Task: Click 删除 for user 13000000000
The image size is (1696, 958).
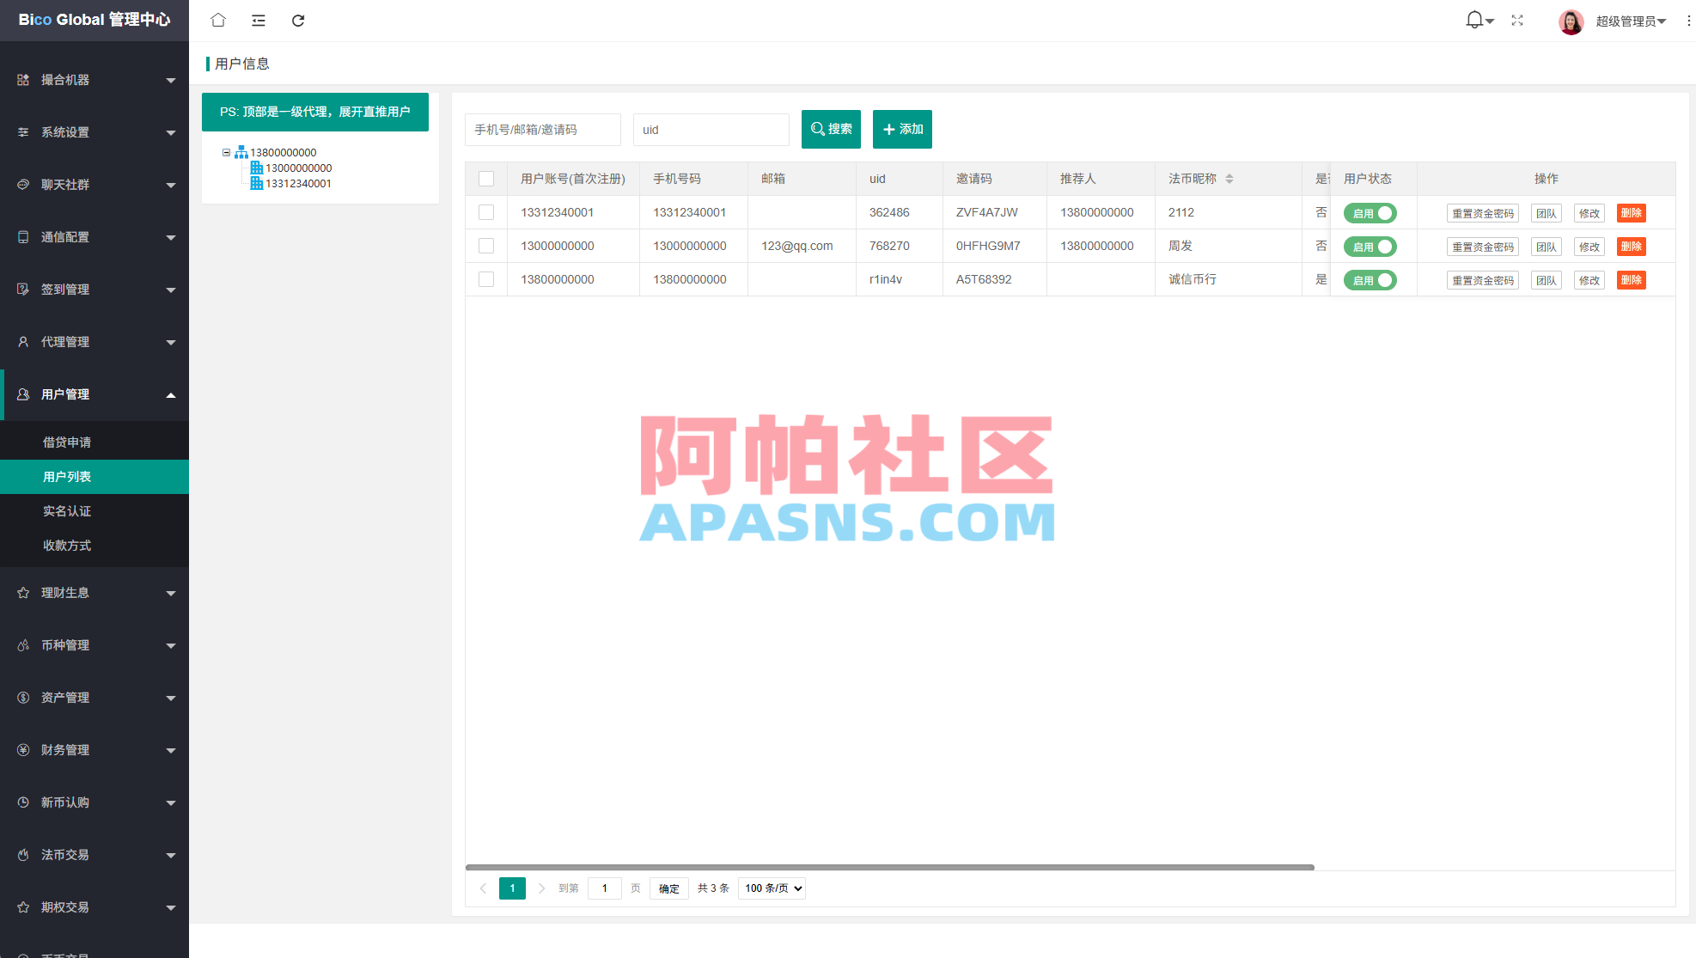Action: [x=1631, y=246]
